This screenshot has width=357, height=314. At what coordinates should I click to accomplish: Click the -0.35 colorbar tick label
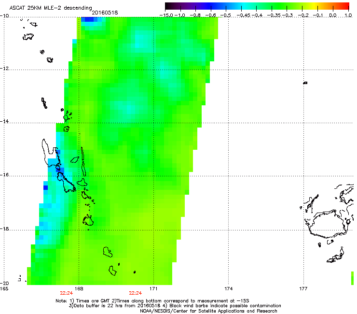tap(274, 15)
